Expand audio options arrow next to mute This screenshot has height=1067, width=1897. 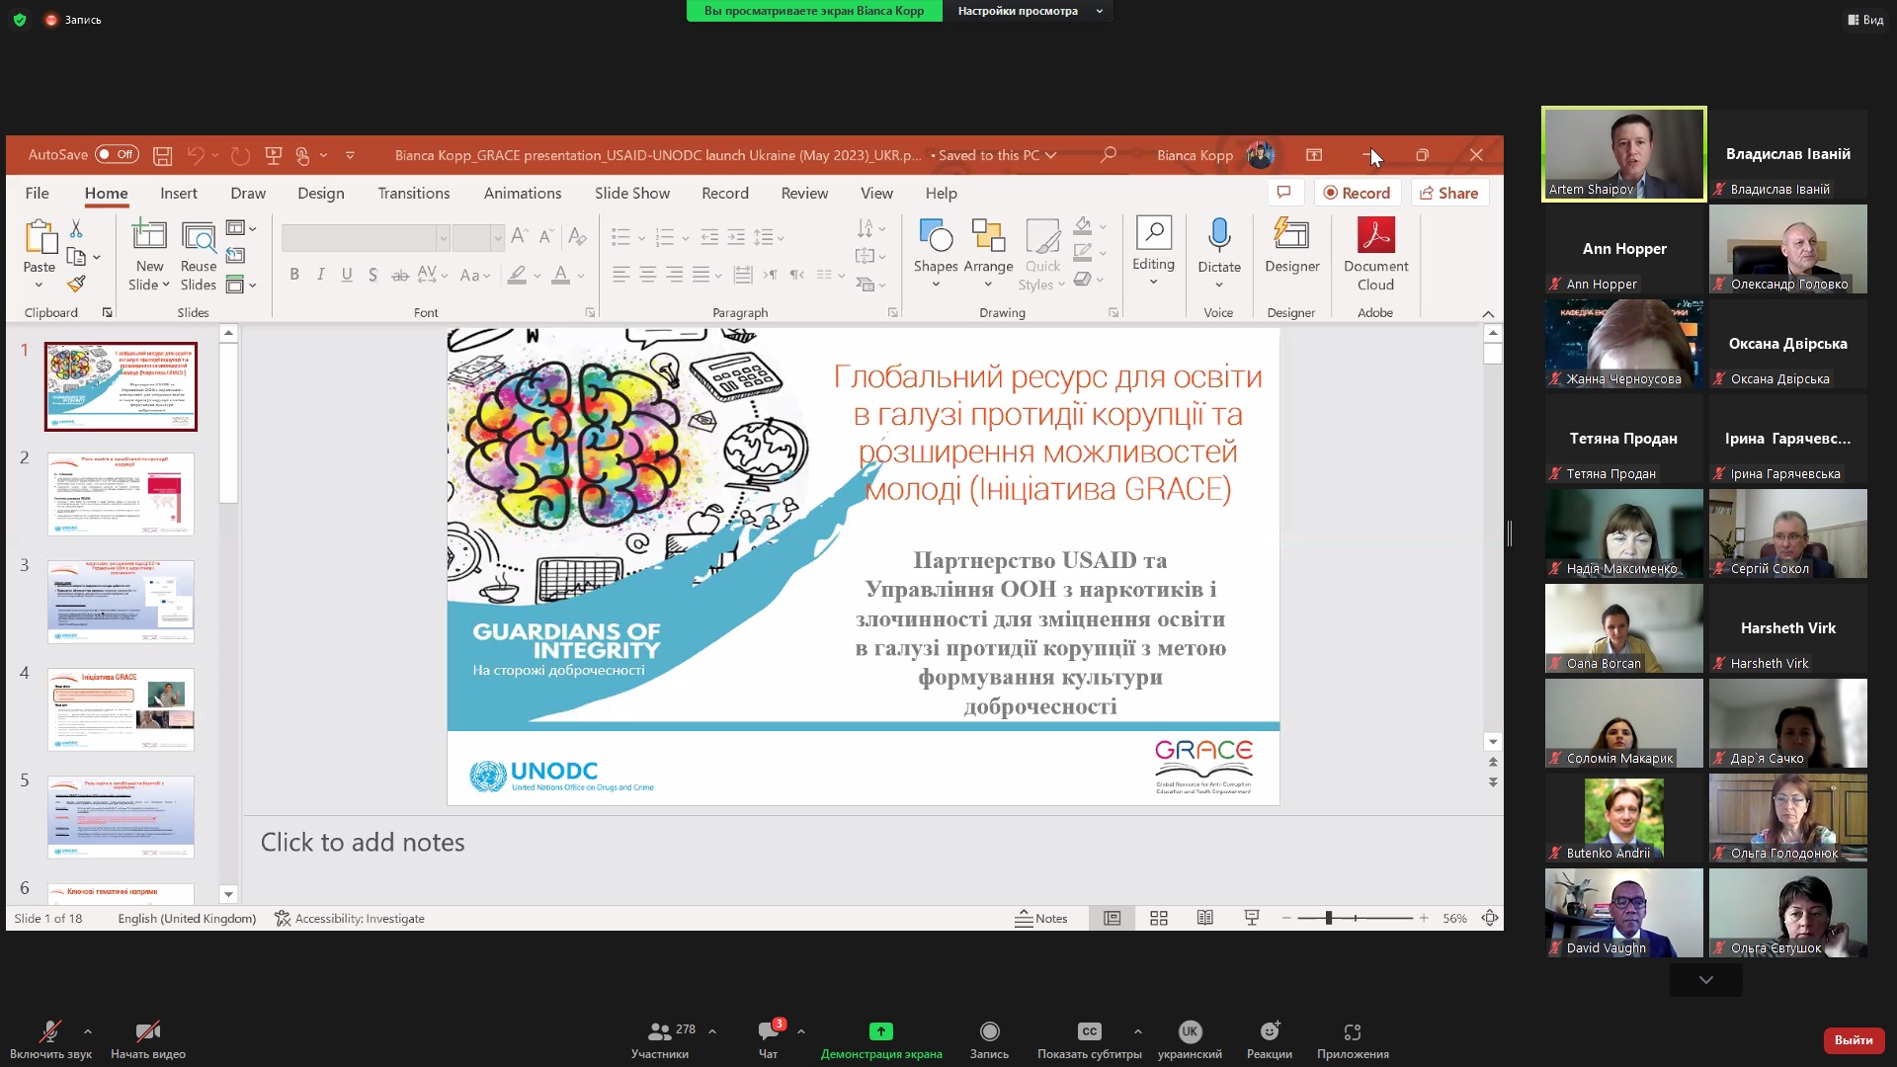(x=88, y=1031)
